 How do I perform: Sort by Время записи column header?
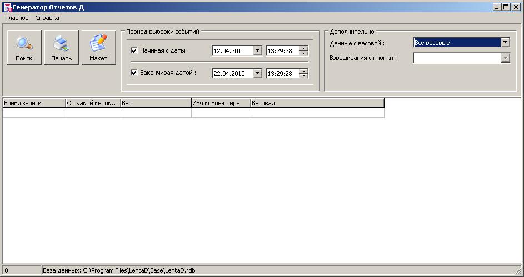(x=34, y=103)
